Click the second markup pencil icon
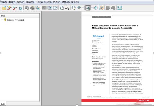 coord(15,8)
